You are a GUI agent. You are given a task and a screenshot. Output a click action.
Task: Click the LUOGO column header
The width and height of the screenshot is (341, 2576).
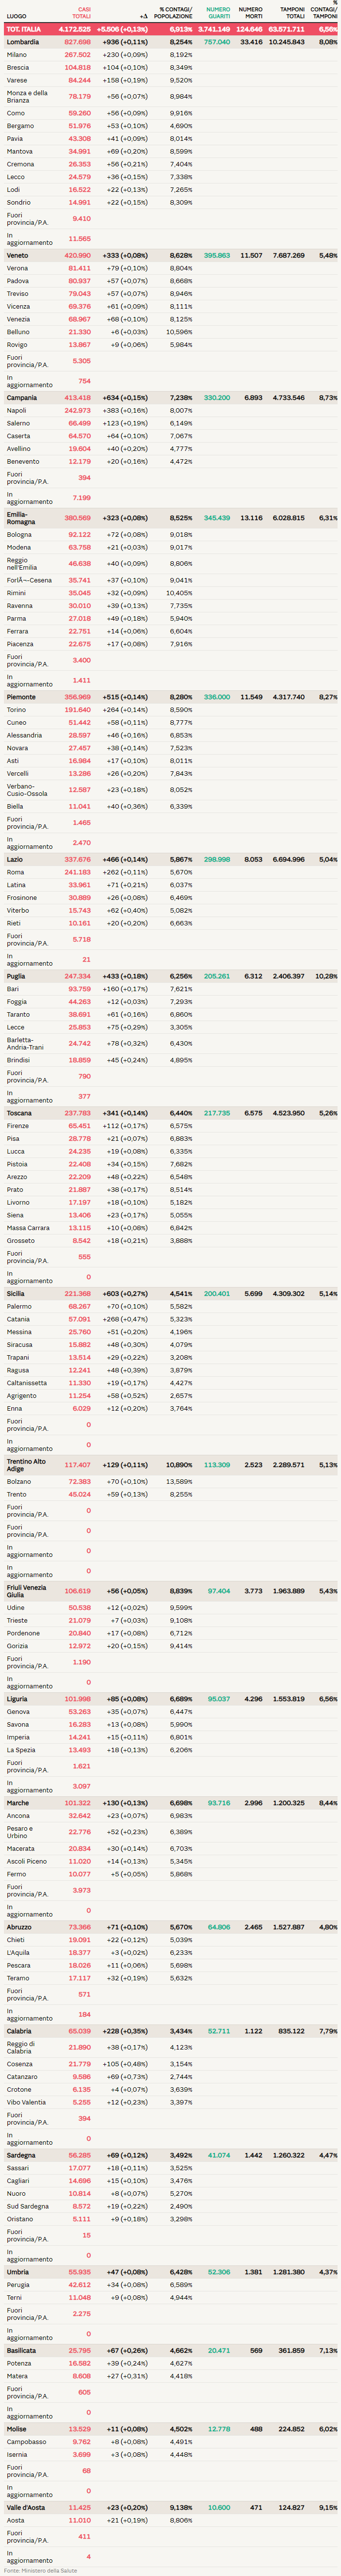point(17,16)
